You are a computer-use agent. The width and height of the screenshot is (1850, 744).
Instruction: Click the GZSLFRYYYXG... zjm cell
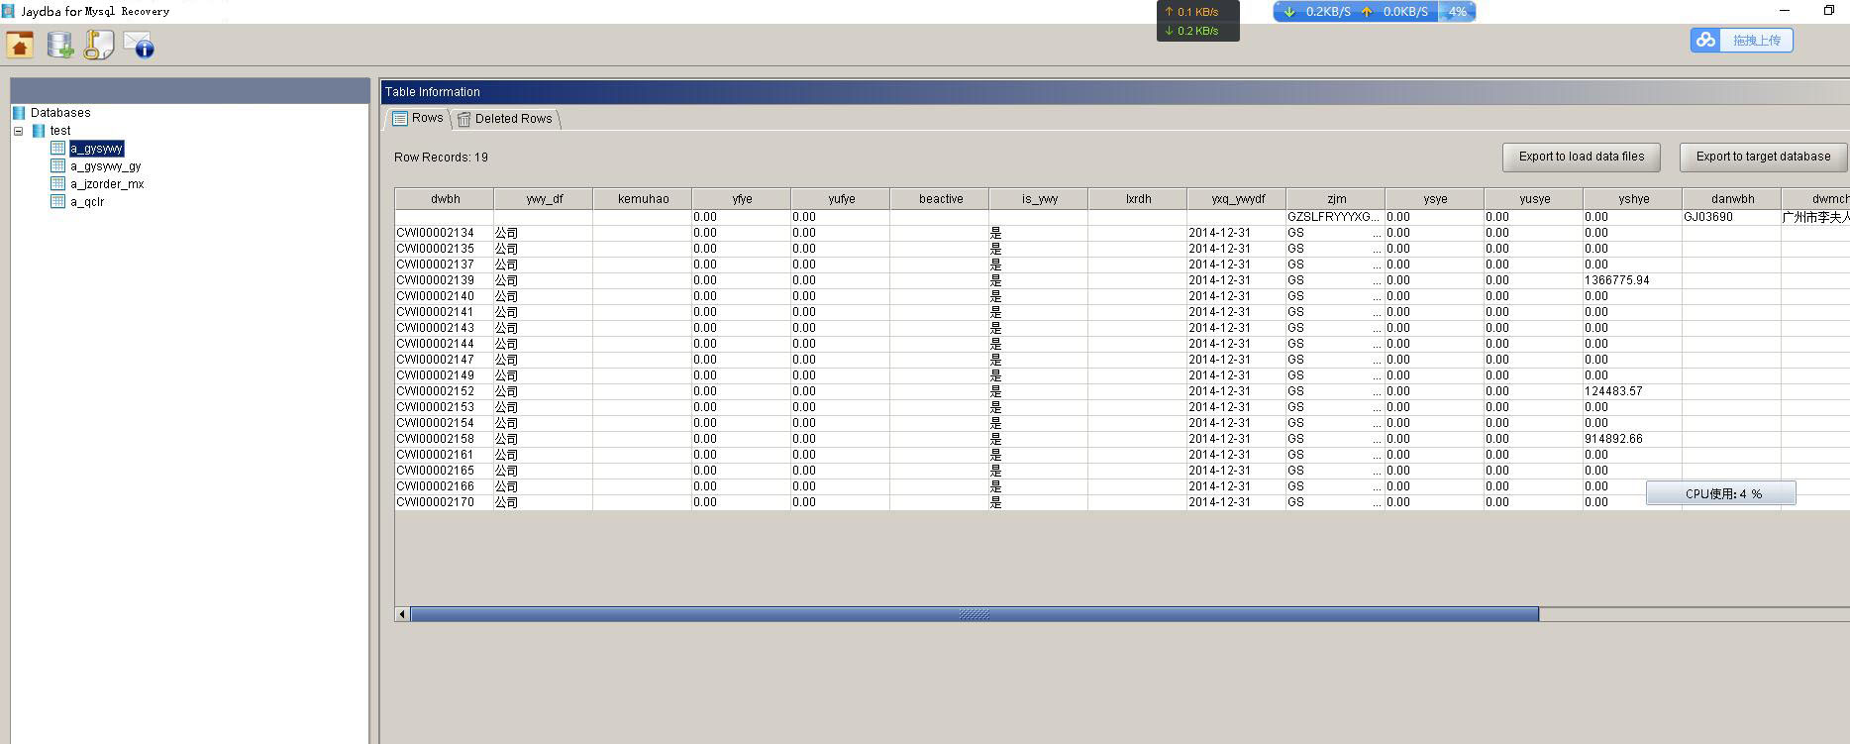pyautogui.click(x=1336, y=217)
